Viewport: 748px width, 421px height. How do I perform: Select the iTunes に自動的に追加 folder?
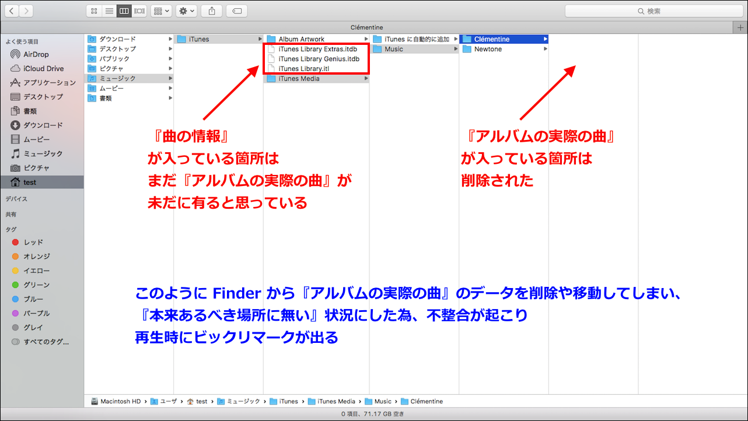pos(415,39)
